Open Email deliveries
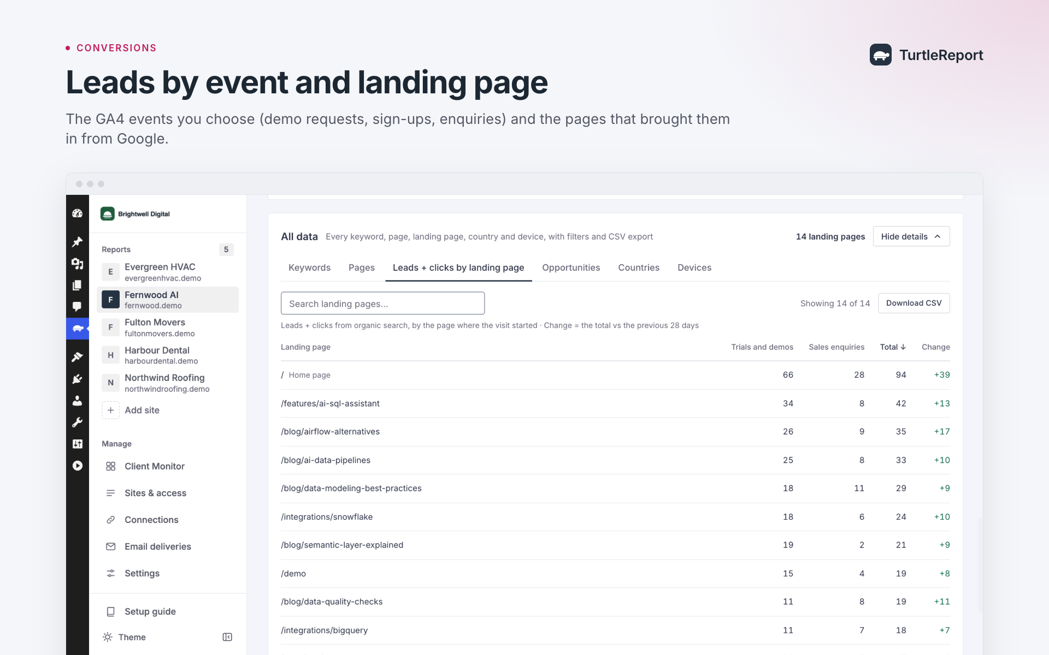Viewport: 1049px width, 655px height. [168, 546]
